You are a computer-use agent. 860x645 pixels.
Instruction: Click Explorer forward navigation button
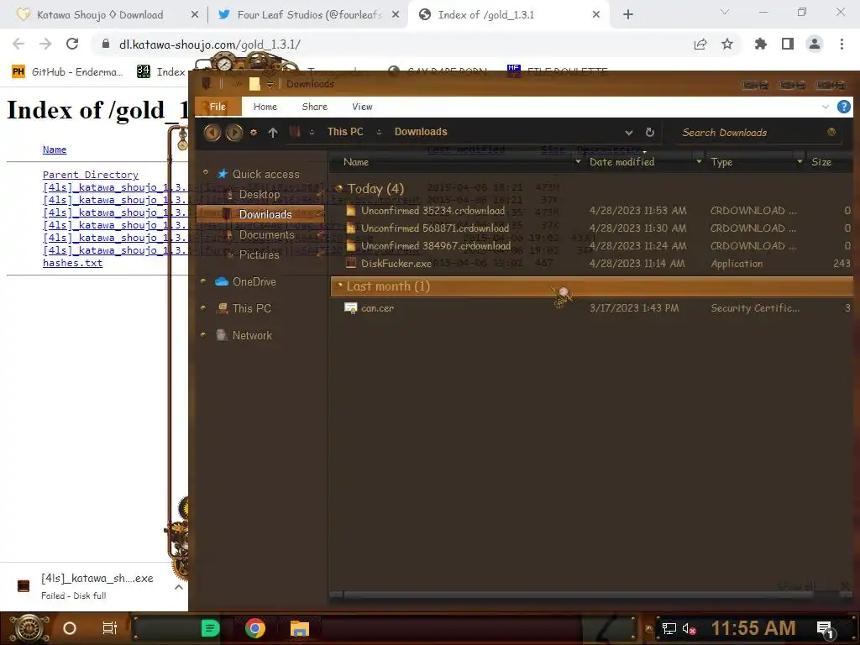(234, 132)
